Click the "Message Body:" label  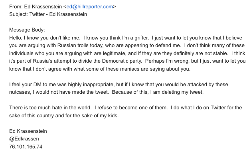coord(27,30)
